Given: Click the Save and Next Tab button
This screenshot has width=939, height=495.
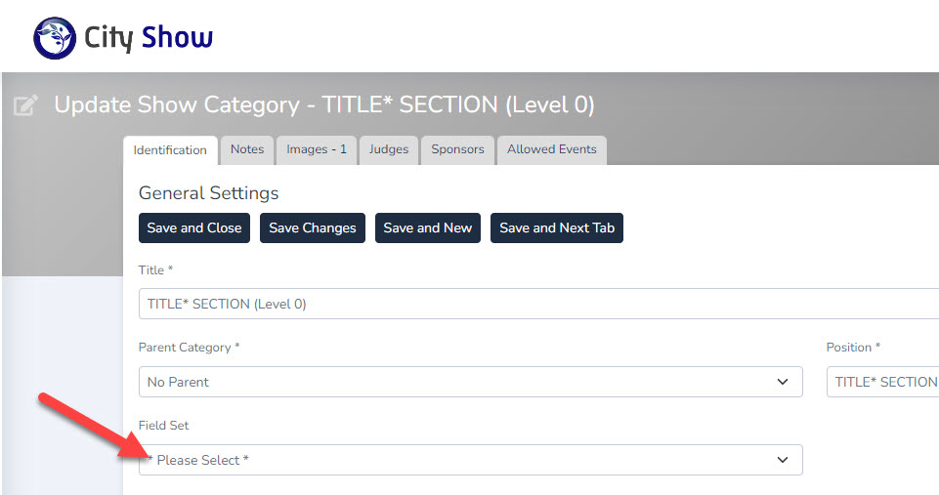Looking at the screenshot, I should pos(557,227).
